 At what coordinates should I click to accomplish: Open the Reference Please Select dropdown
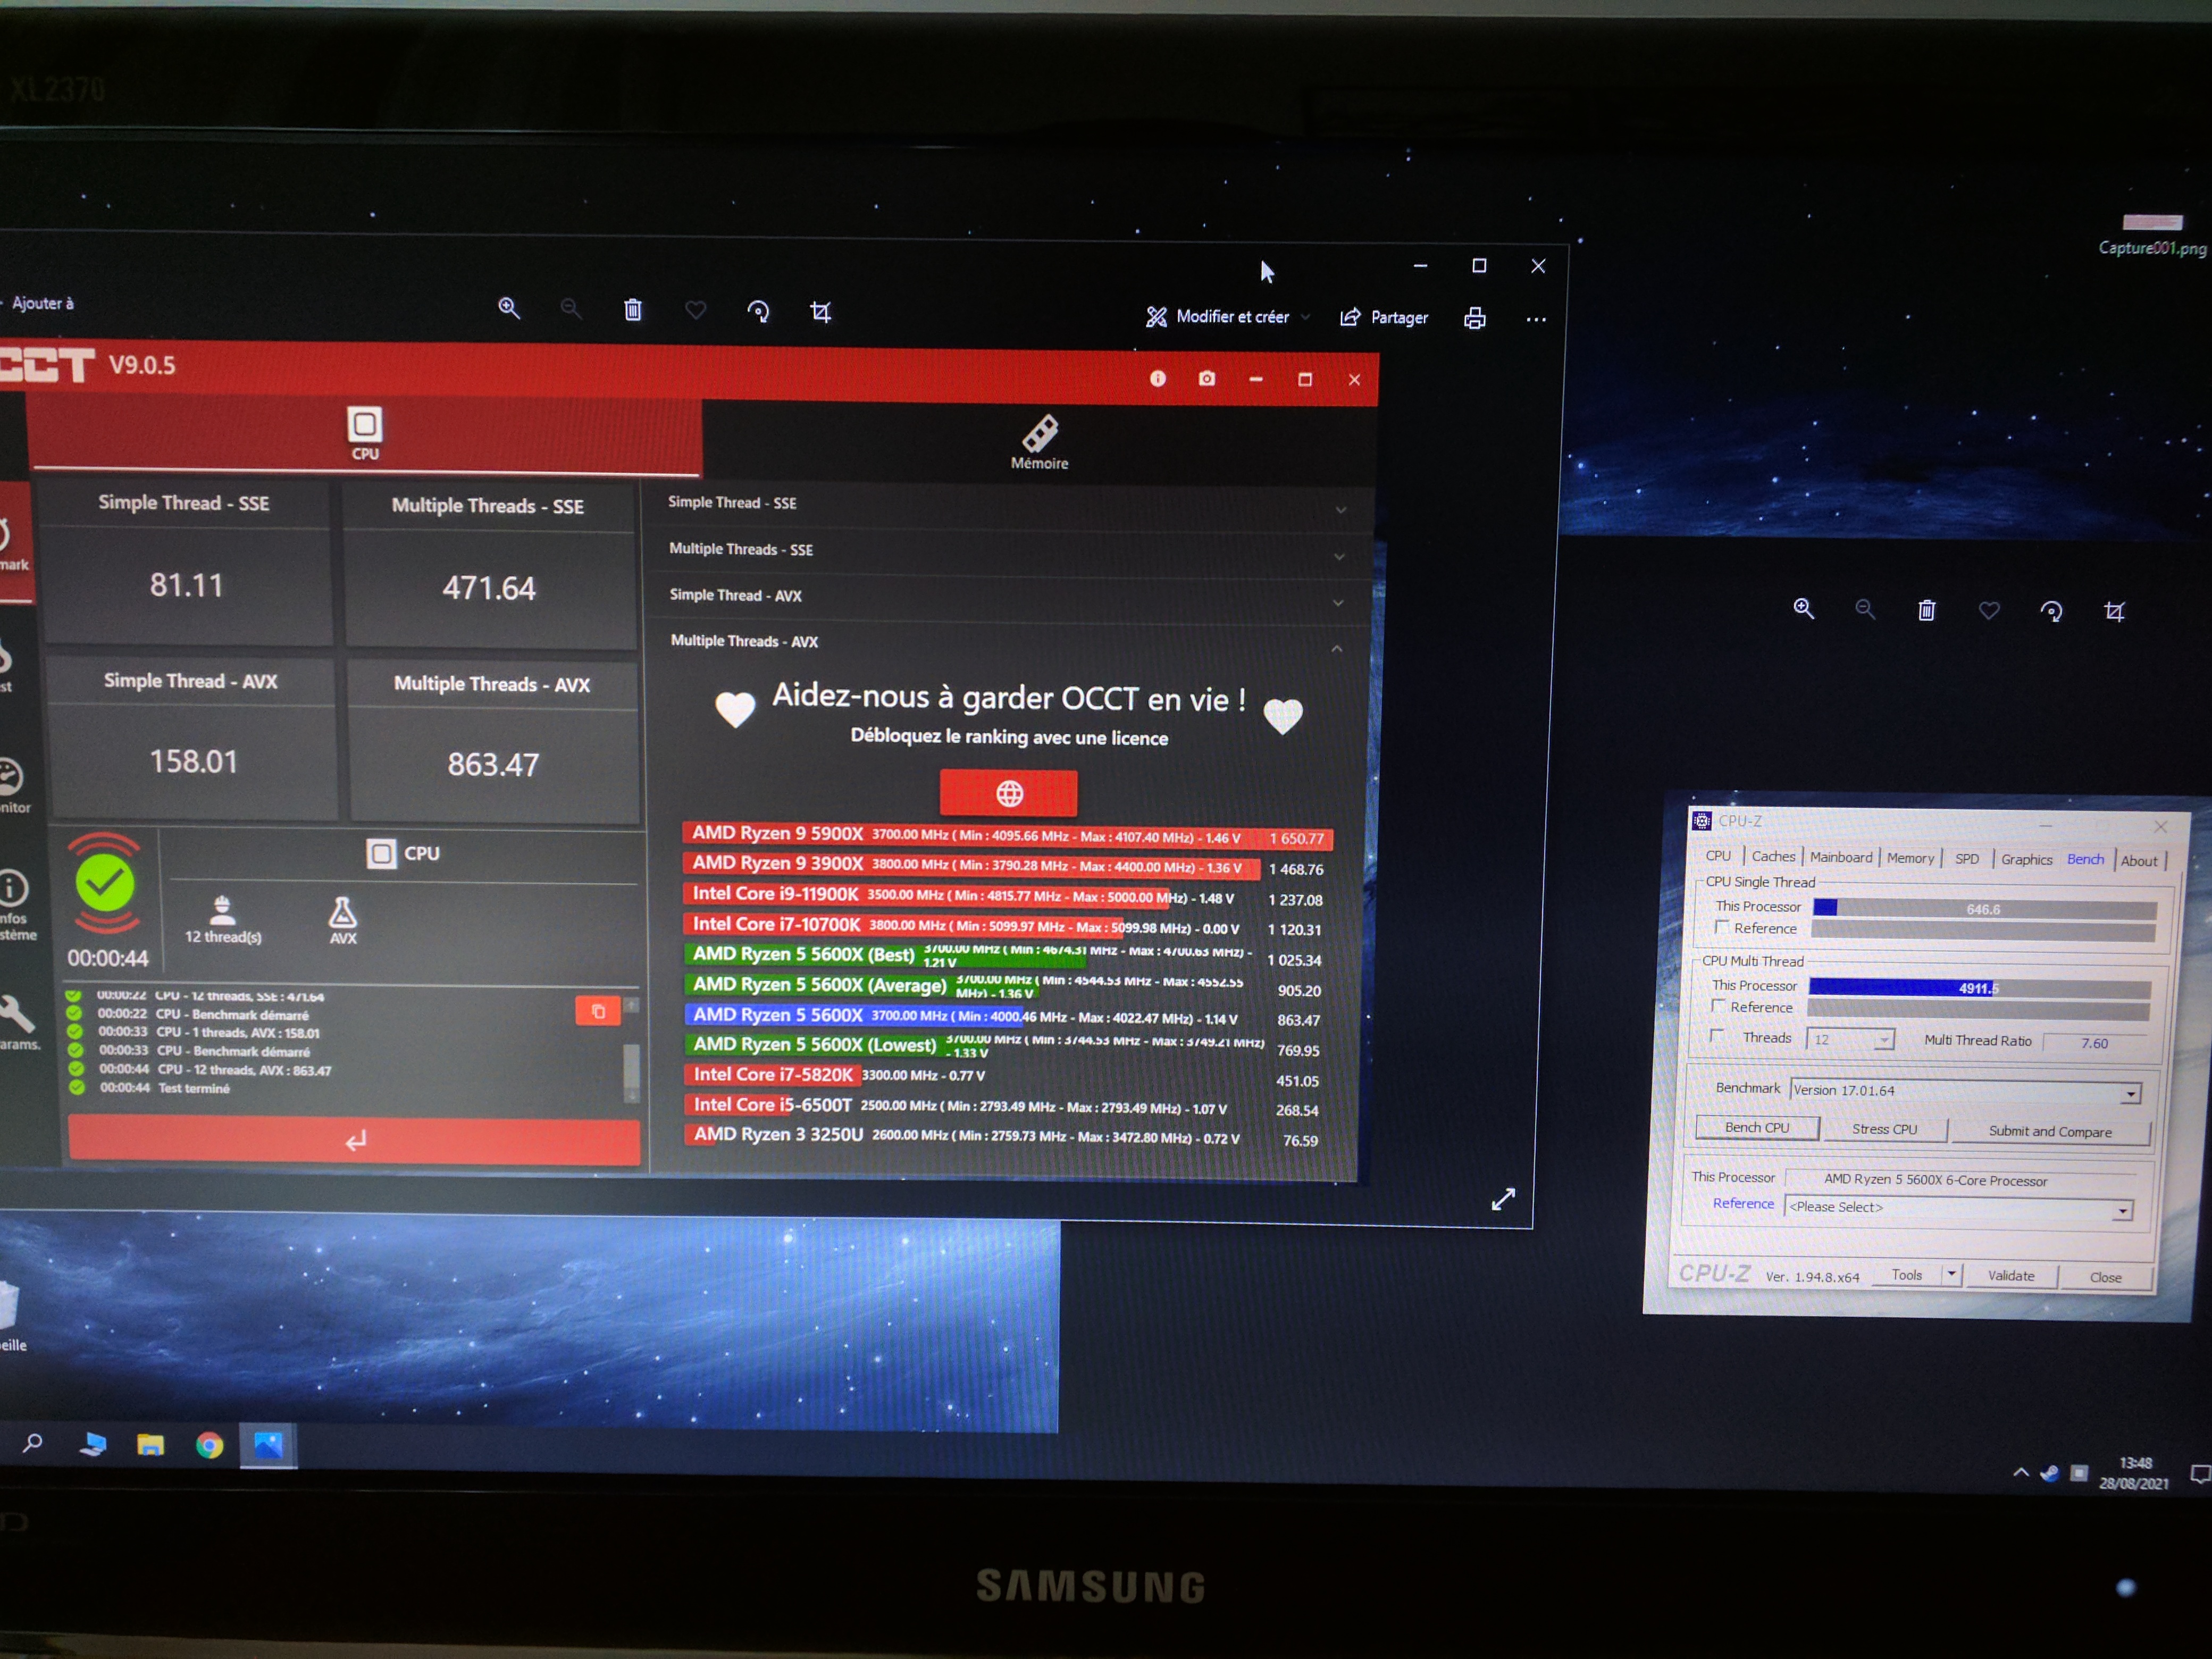(x=2121, y=1211)
